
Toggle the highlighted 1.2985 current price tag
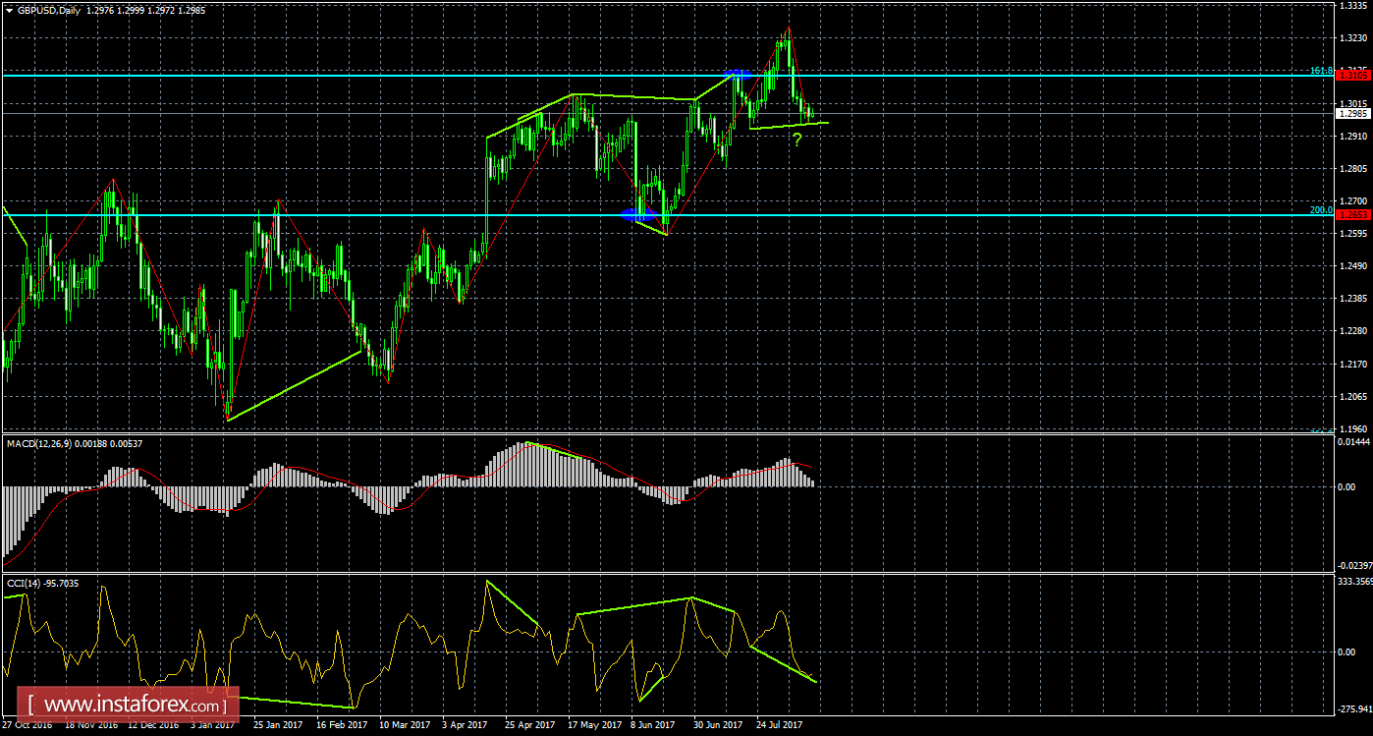pyautogui.click(x=1355, y=114)
